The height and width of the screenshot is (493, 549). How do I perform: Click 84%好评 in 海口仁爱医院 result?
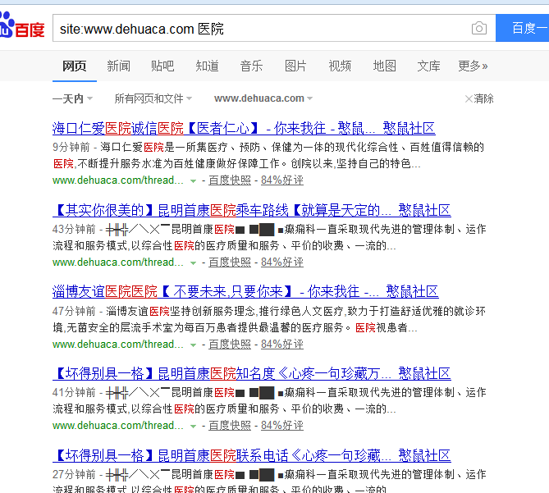click(282, 180)
